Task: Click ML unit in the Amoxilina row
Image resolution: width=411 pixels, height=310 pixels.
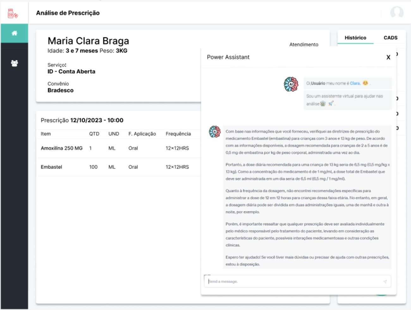Action: coord(112,148)
